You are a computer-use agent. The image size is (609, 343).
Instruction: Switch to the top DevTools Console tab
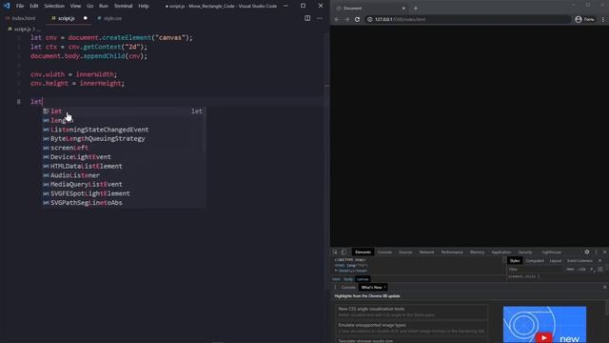point(384,252)
